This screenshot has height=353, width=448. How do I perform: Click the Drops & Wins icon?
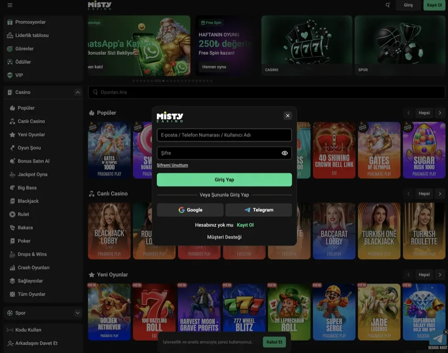pos(12,254)
